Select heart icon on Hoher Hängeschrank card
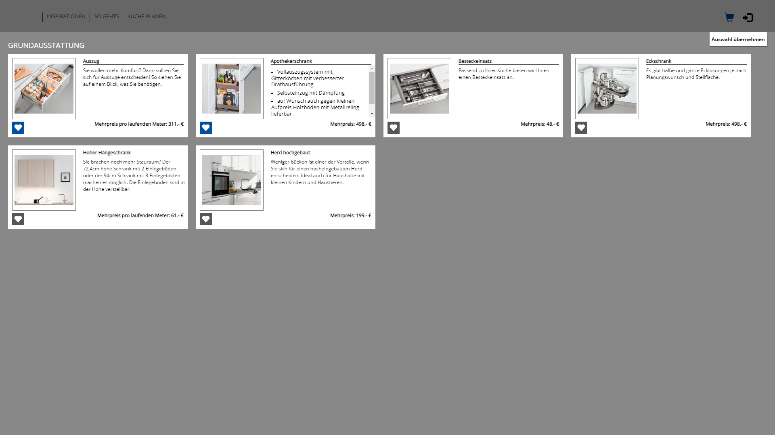The height and width of the screenshot is (435, 775). pyautogui.click(x=18, y=219)
